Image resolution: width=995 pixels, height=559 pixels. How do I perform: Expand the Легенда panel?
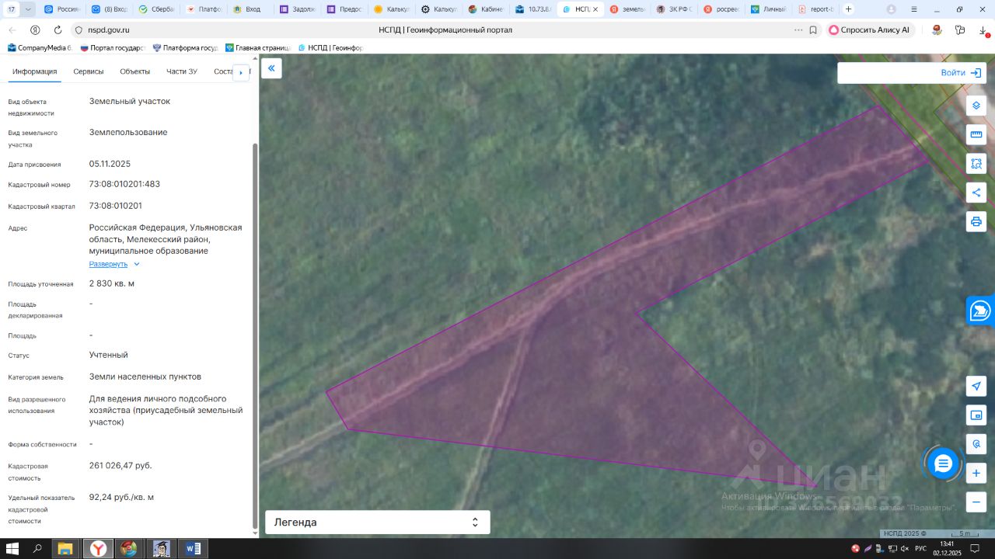[x=378, y=523]
